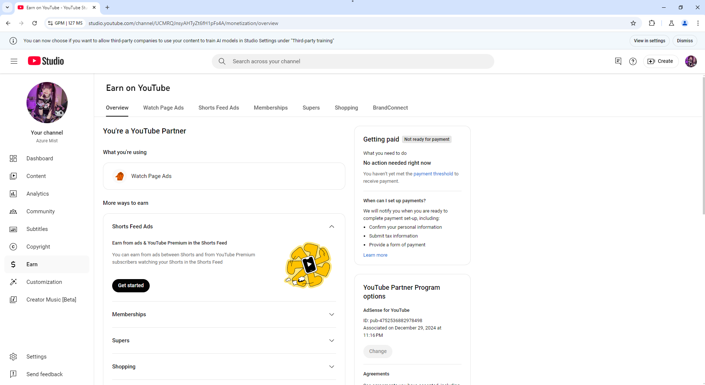Click the Settings gear icon in sidebar
Screen dimensions: 705x385
click(13, 357)
